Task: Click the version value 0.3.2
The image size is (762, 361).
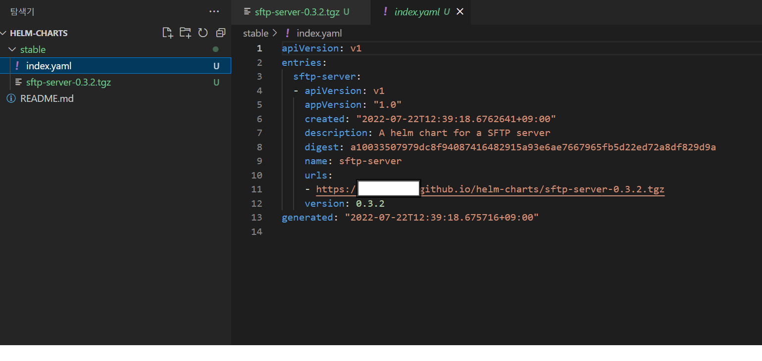Action: click(x=370, y=204)
